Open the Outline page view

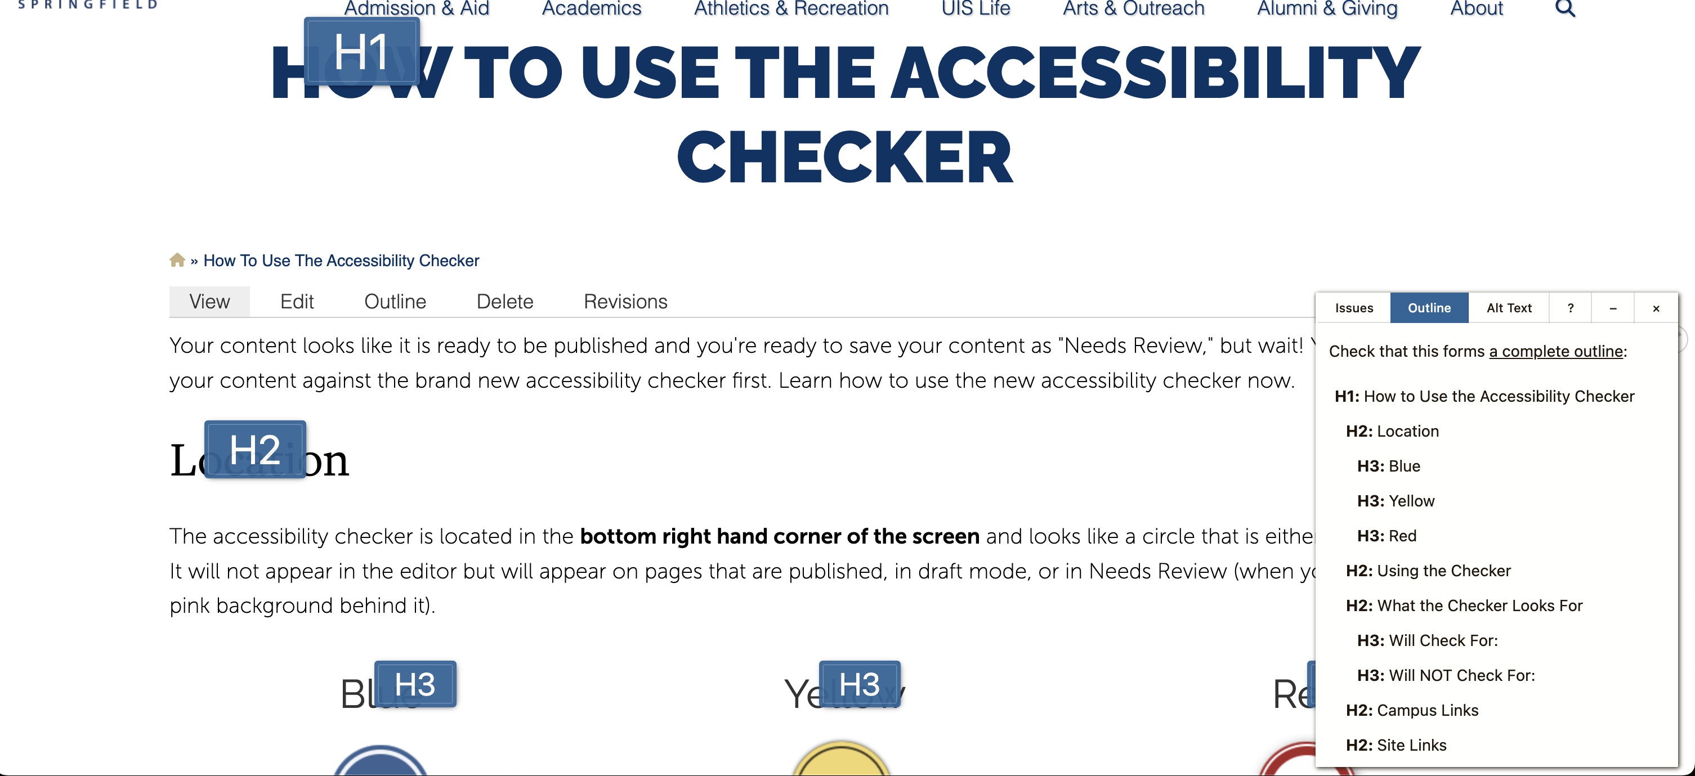click(x=395, y=302)
